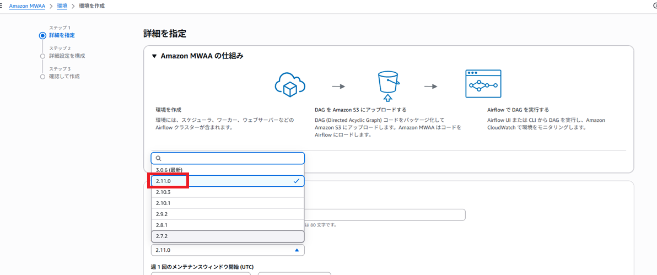Click the 環境を作成 breadcrumb text
Screen dimensions: 657x275
[x=91, y=6]
